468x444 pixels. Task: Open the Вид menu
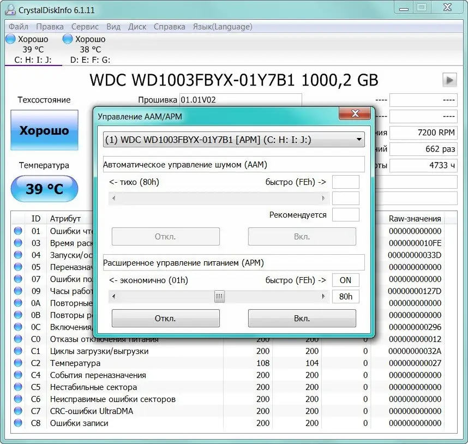pyautogui.click(x=113, y=27)
